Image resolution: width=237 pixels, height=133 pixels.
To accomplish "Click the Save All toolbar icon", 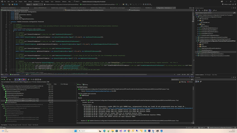I will pyautogui.click(x=17, y=5).
